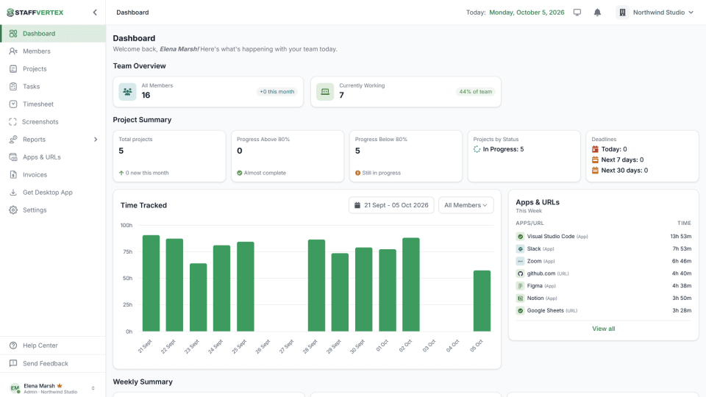
Task: Click the '+0 this month' badge
Action: (277, 92)
